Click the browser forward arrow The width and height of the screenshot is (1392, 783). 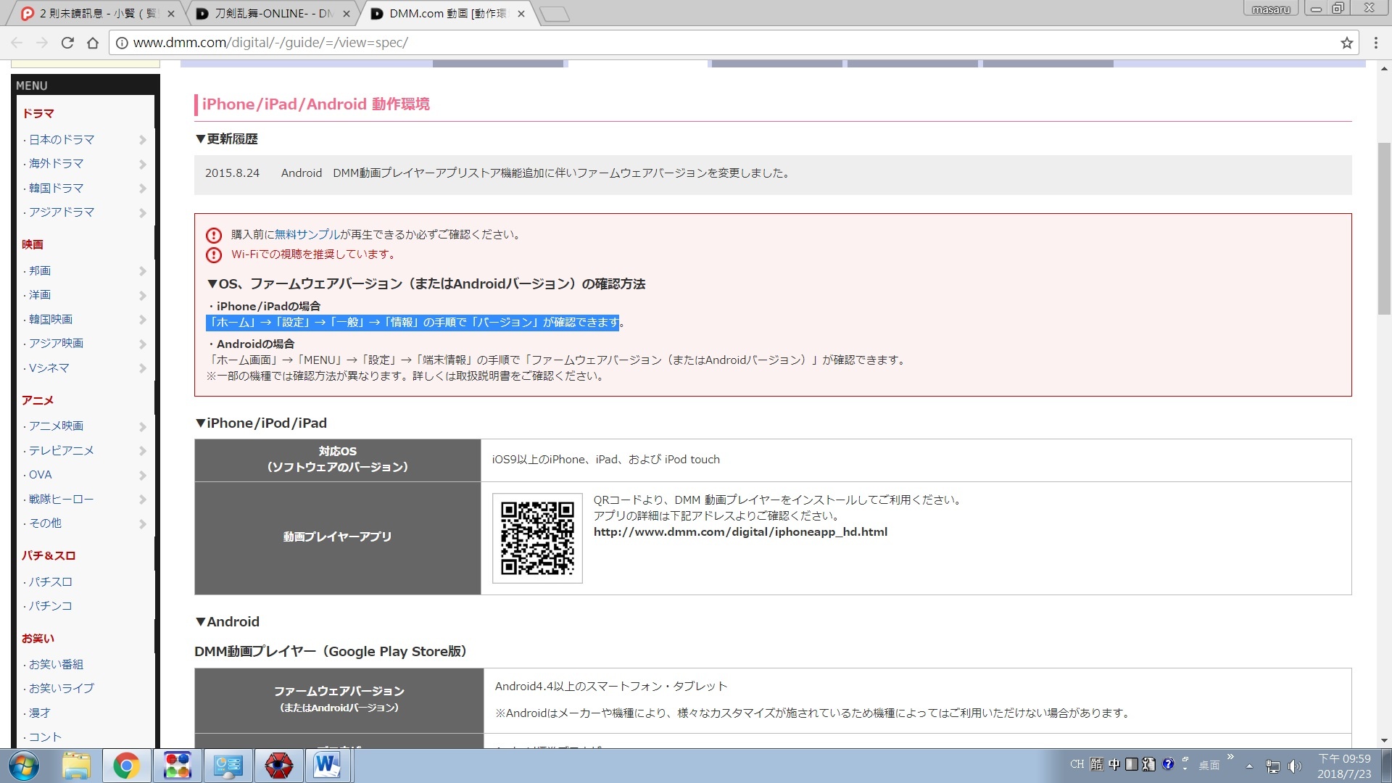pyautogui.click(x=42, y=43)
